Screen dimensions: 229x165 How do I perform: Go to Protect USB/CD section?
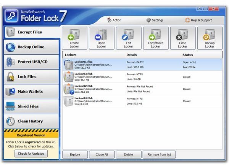[x=31, y=62]
